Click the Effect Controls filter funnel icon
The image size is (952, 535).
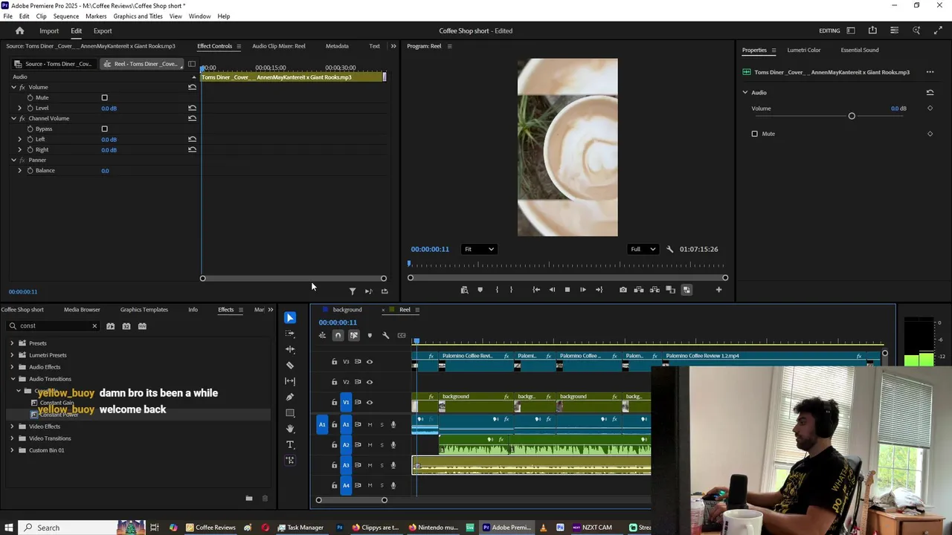[x=353, y=291]
